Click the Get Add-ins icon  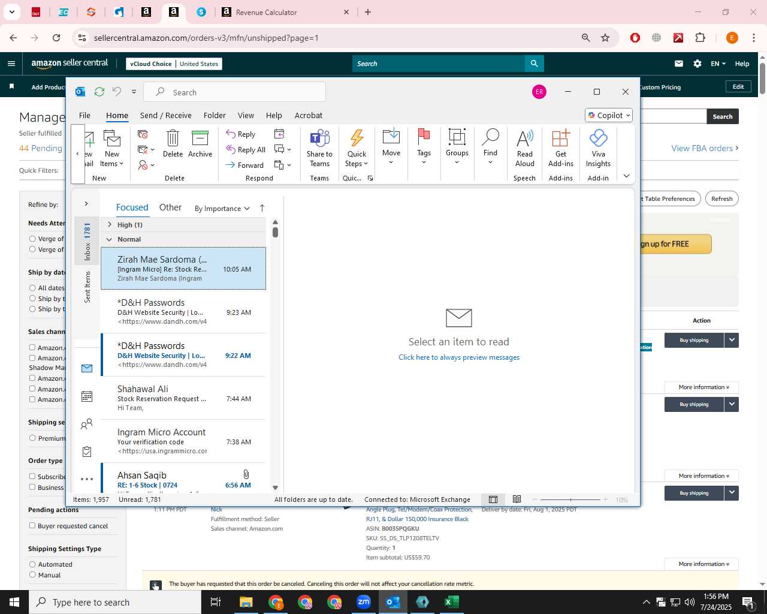pyautogui.click(x=561, y=148)
